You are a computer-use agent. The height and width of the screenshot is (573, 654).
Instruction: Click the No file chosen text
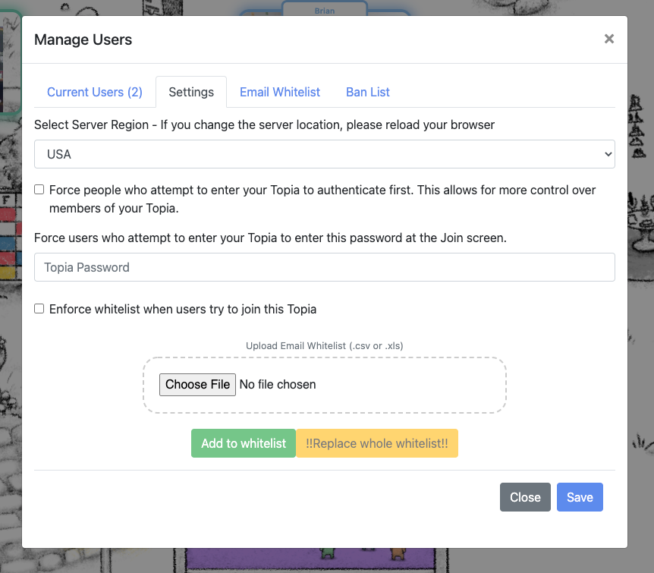(x=278, y=385)
